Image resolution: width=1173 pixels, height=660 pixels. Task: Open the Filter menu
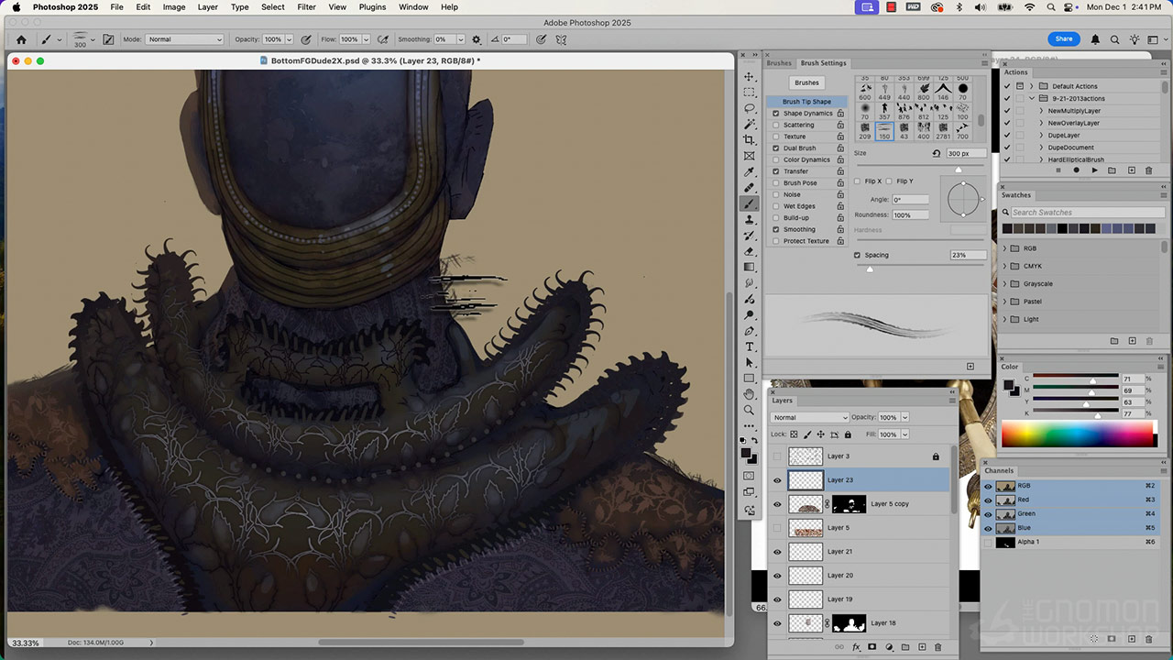coord(306,7)
